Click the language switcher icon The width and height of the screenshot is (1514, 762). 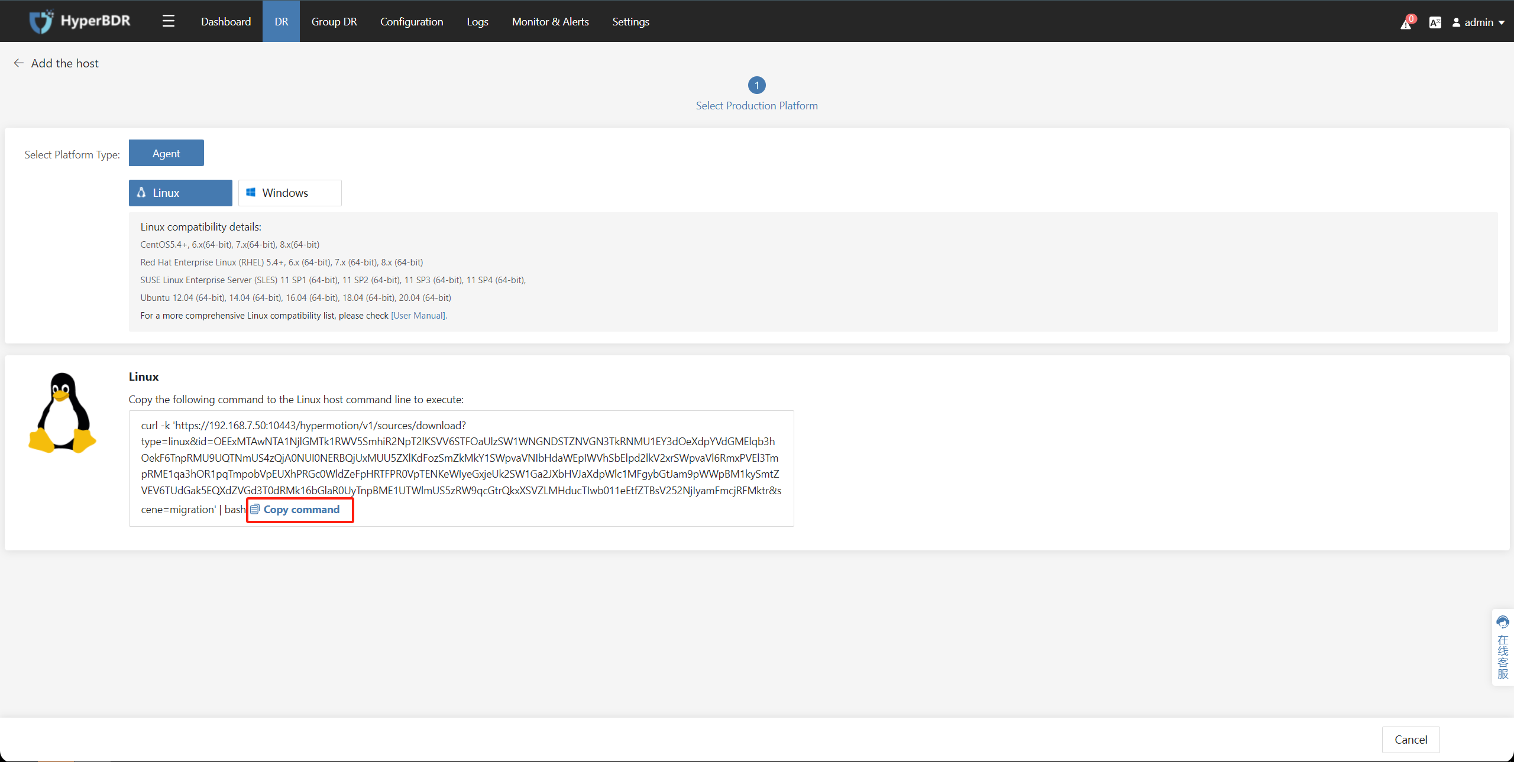coord(1435,22)
